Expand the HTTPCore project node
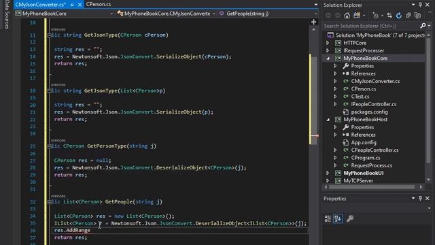 tap(328, 43)
